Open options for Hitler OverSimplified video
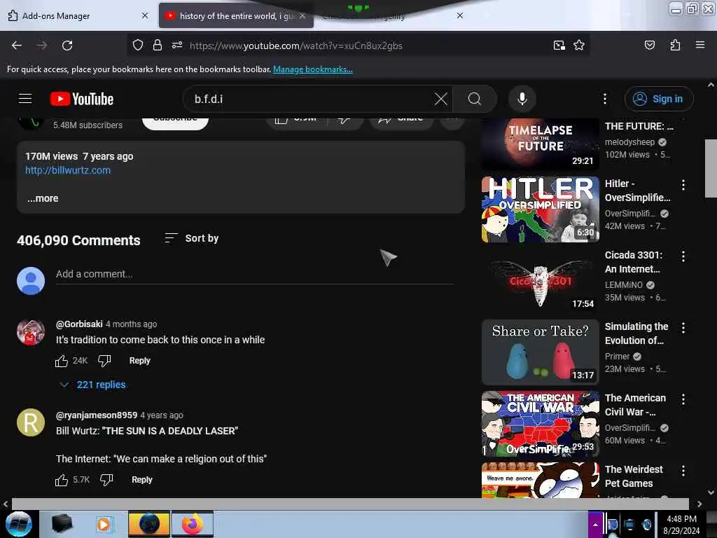 [683, 185]
